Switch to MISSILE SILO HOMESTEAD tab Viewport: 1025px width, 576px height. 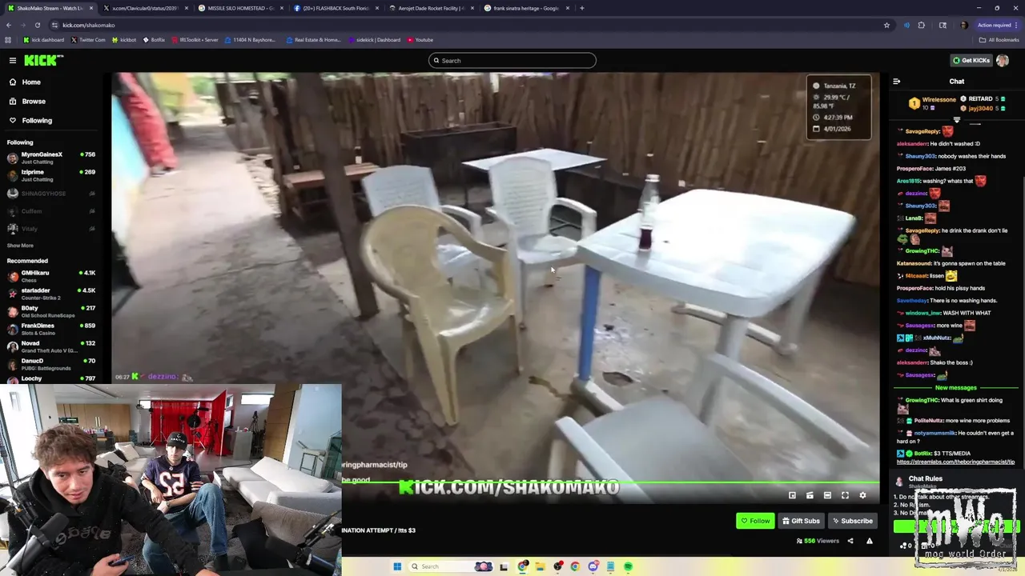pos(240,8)
